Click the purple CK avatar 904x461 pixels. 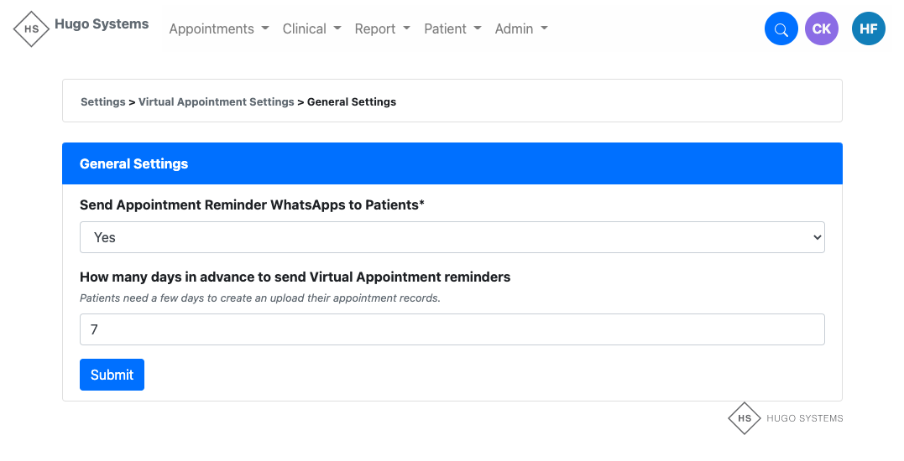tap(821, 29)
